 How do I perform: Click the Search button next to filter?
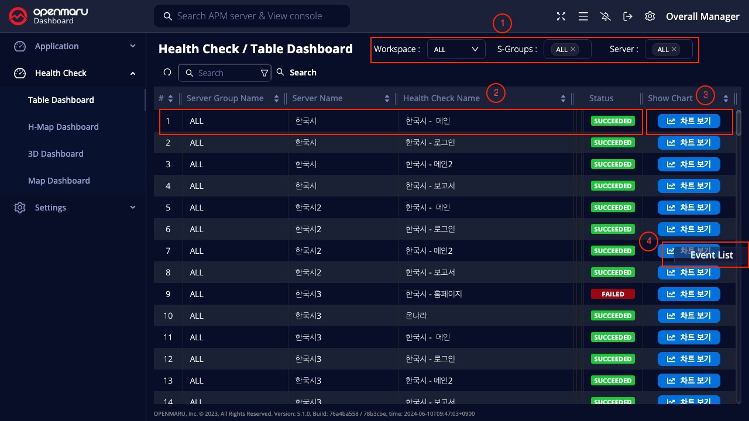[x=297, y=73]
